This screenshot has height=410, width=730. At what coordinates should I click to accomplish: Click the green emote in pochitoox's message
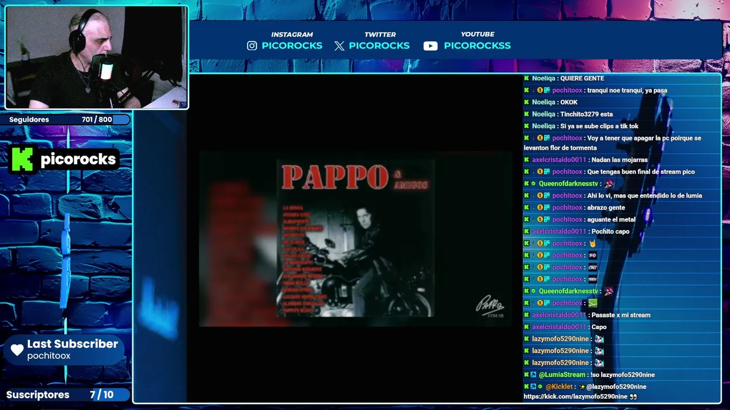pos(593,303)
